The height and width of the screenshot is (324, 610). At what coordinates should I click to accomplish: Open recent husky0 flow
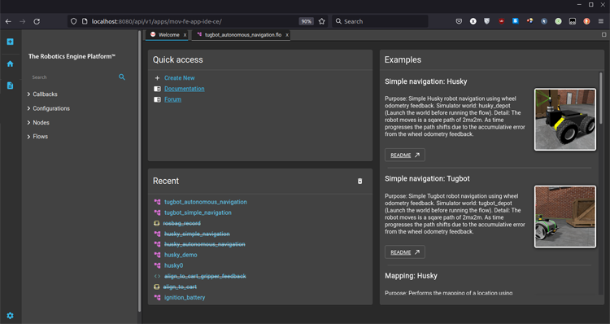[173, 265]
